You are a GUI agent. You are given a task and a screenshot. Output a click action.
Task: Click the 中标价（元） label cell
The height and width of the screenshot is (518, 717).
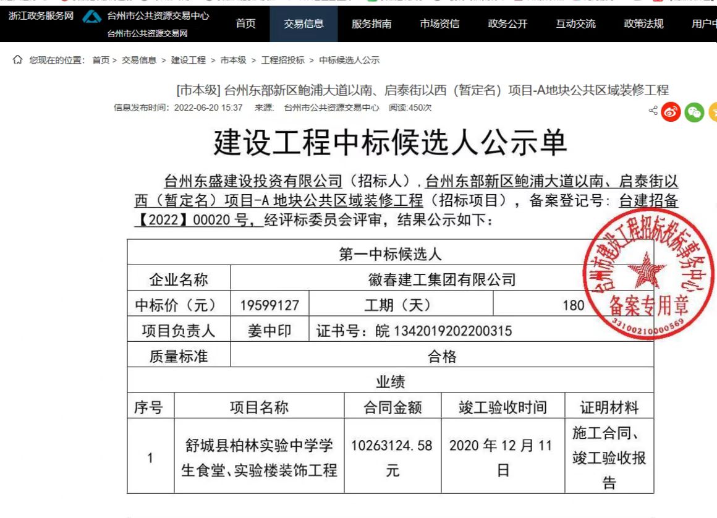(179, 305)
